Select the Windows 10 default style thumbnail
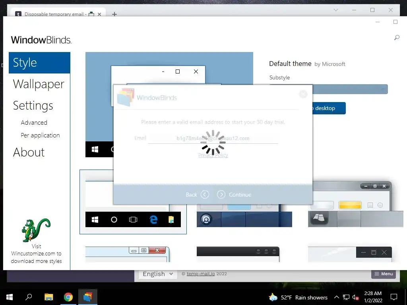The image size is (407, 305). tap(133, 202)
